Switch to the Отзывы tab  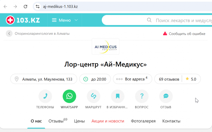[x=58, y=120]
